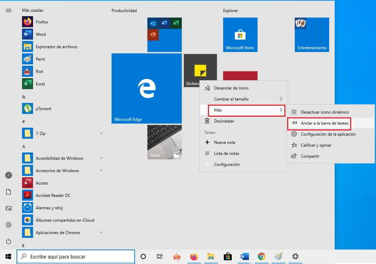Click the Cortana circle icon

pyautogui.click(x=143, y=256)
